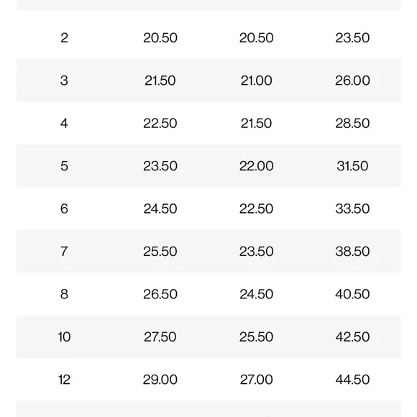Image resolution: width=417 pixels, height=417 pixels.
Task: Select size 4 row label
Action: coord(64,124)
